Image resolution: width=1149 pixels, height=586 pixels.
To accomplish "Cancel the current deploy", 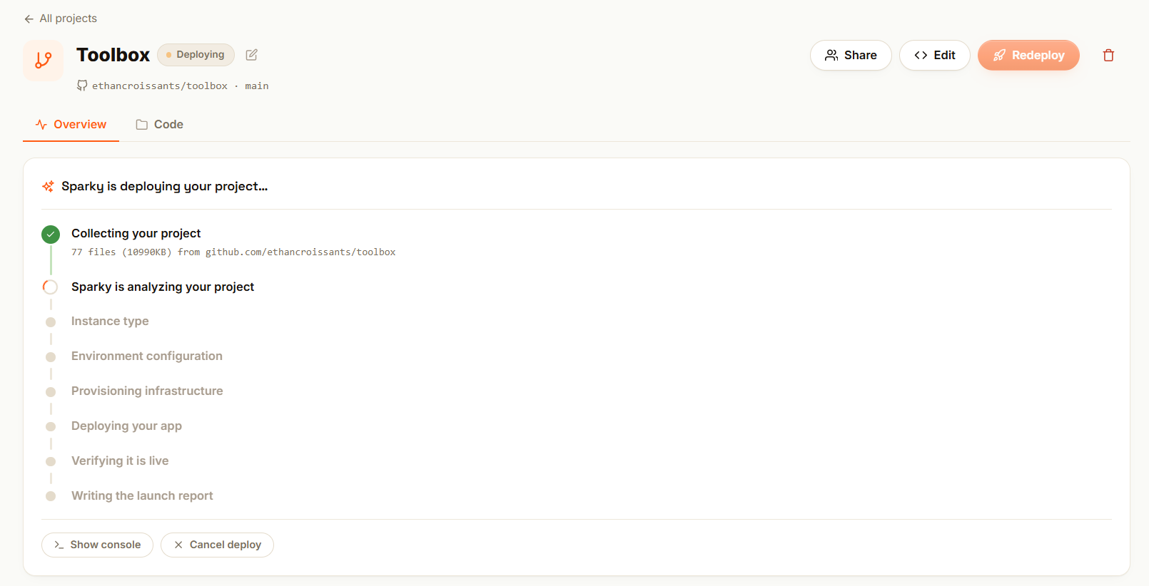I will (x=217, y=545).
